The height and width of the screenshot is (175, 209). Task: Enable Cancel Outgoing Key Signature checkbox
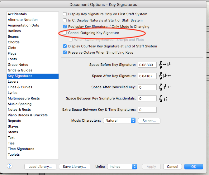coord(65,33)
